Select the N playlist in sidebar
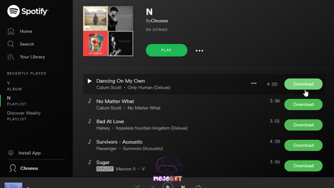Image resolution: width=334 pixels, height=188 pixels. 17,101
